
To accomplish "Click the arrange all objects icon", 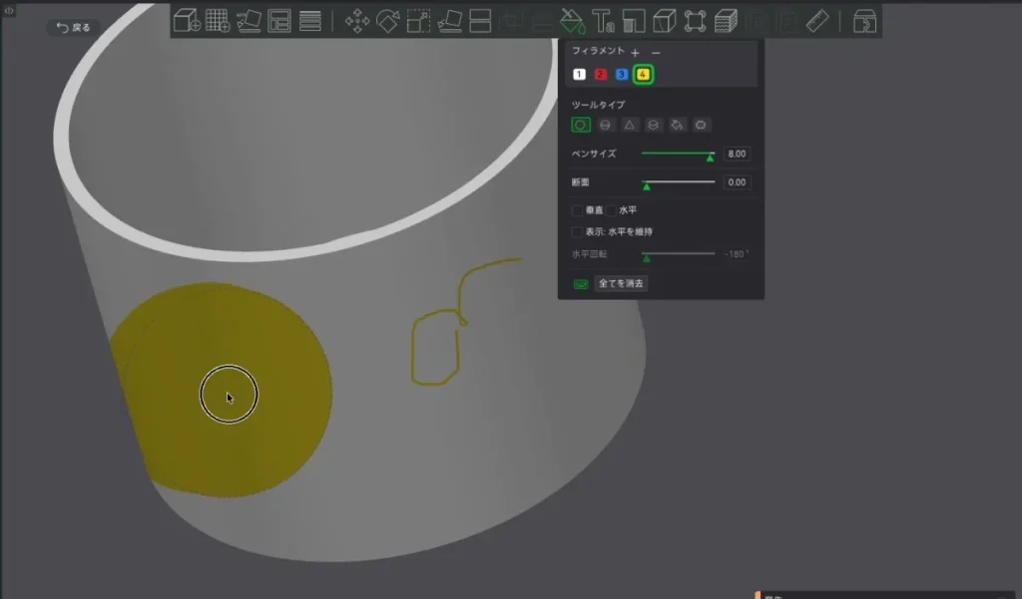I will coord(279,21).
